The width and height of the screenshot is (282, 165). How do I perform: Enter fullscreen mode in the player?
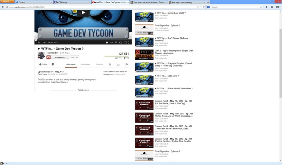pyautogui.click(x=130, y=42)
